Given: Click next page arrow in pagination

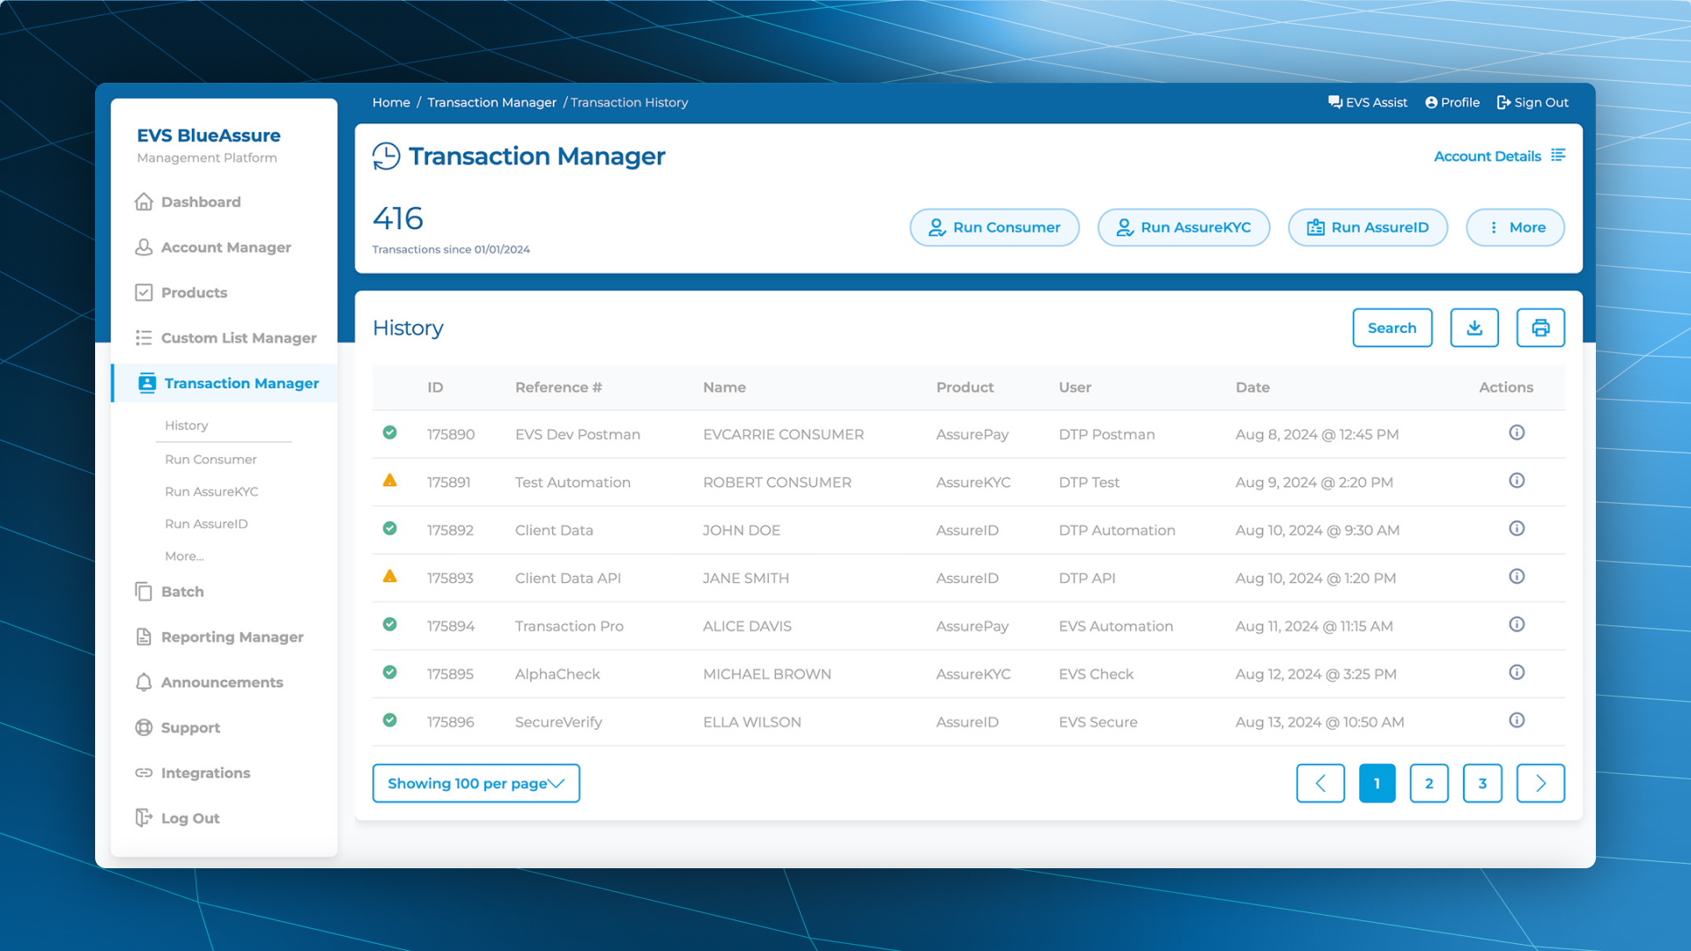Looking at the screenshot, I should [x=1540, y=783].
